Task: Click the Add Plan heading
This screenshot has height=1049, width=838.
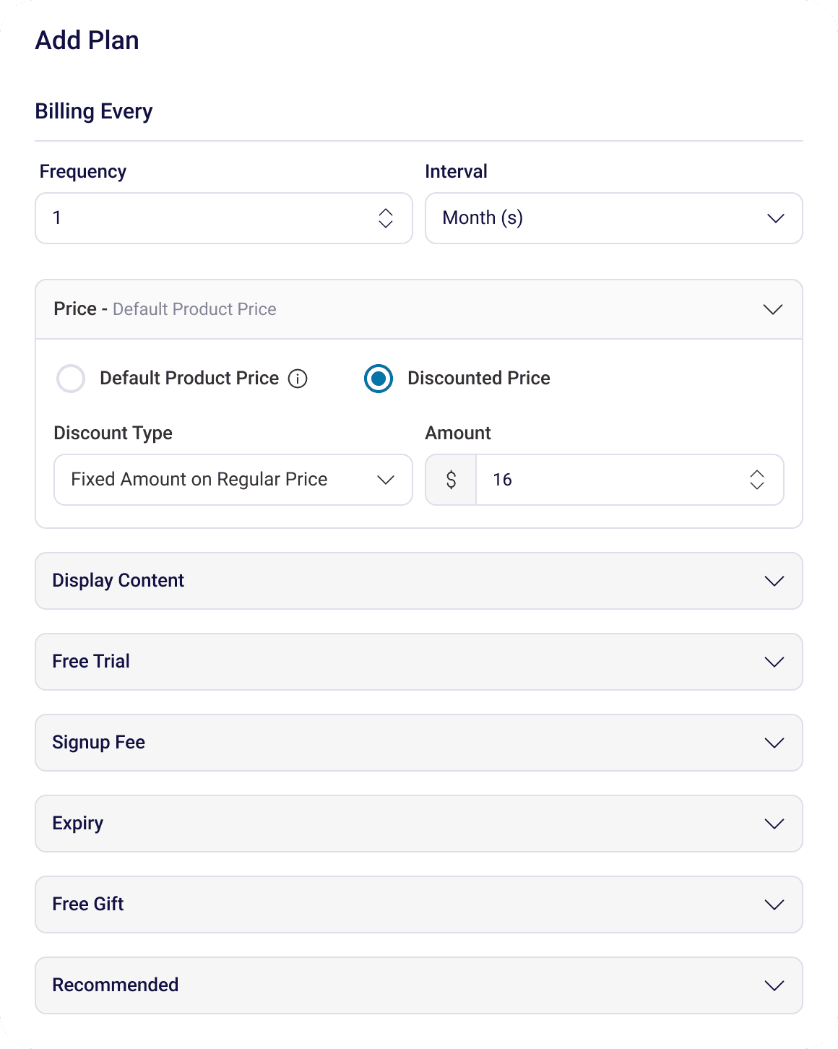Action: [87, 40]
